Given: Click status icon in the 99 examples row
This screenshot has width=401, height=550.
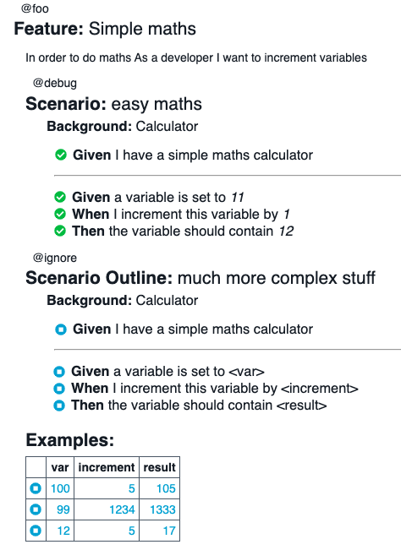Looking at the screenshot, I should tap(36, 509).
